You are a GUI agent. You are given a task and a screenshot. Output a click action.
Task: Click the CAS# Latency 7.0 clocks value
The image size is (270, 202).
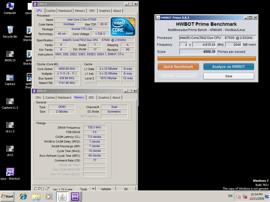(x=95, y=137)
